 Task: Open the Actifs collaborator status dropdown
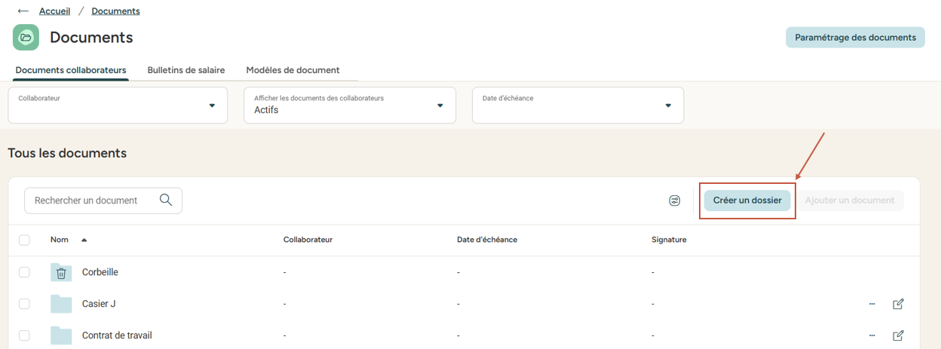click(x=440, y=106)
